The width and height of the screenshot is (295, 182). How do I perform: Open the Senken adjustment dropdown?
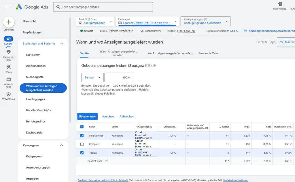[92, 78]
